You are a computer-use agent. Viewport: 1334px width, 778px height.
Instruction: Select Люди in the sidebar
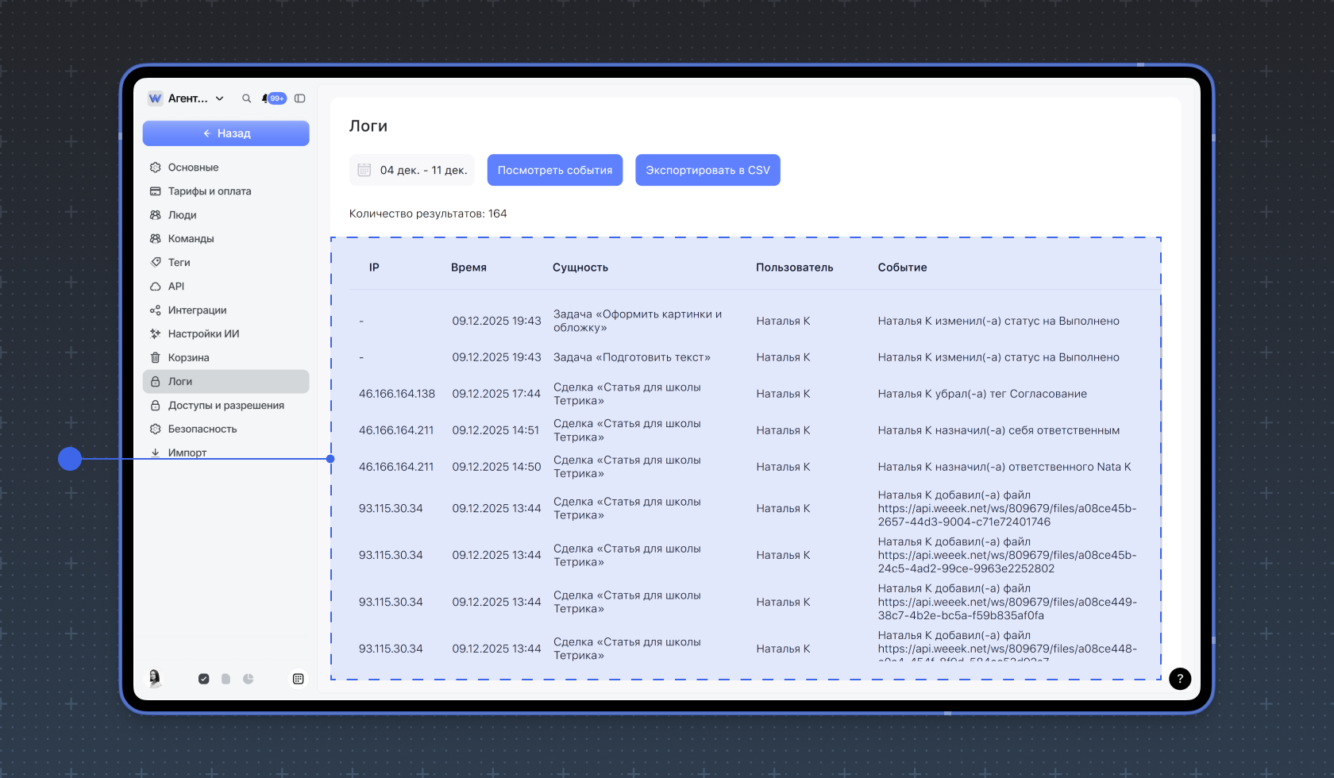point(182,215)
